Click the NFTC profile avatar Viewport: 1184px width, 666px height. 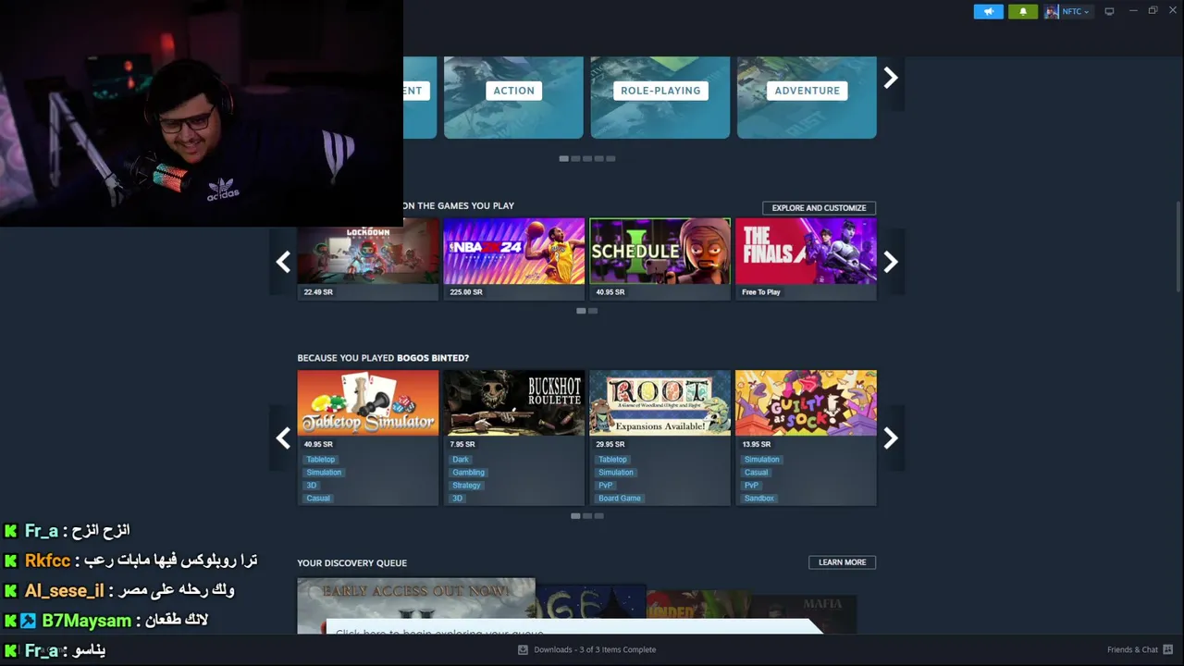click(1052, 11)
